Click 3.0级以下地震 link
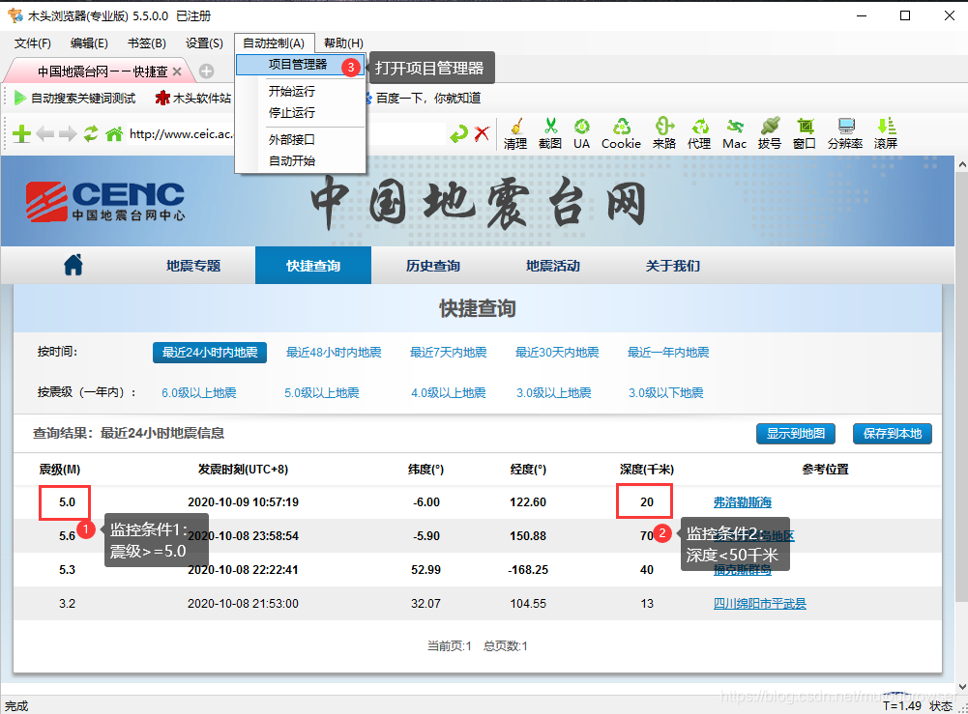Image resolution: width=968 pixels, height=714 pixels. [665, 393]
